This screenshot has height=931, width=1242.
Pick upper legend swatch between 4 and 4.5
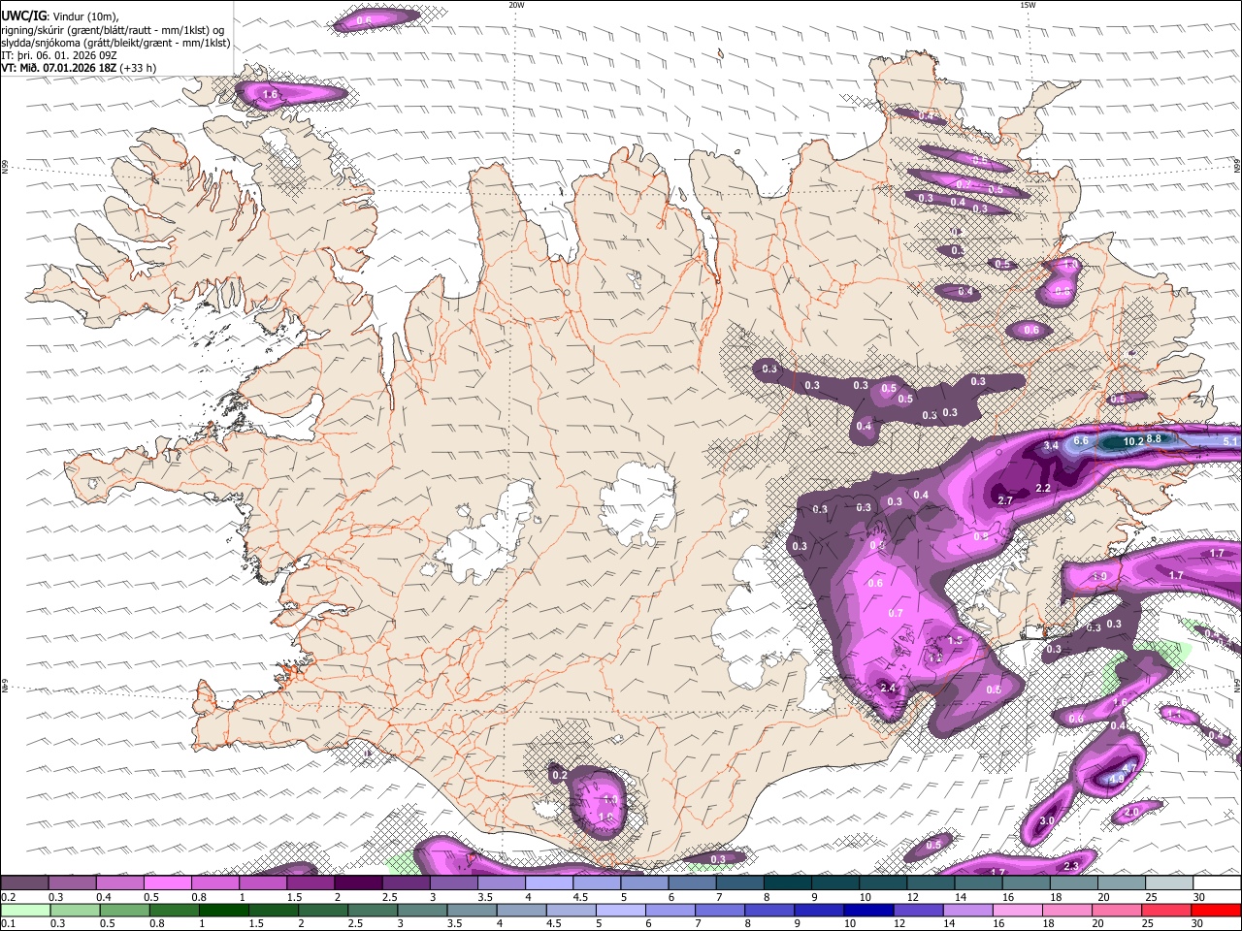point(548,883)
